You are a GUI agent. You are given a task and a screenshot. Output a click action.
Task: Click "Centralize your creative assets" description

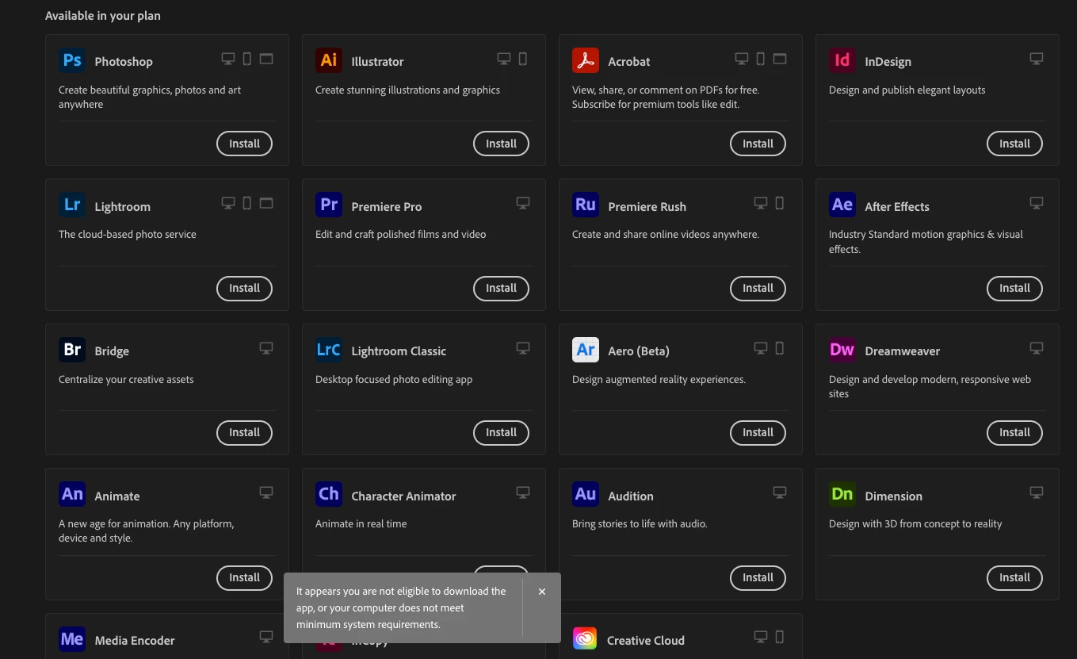[x=126, y=379]
